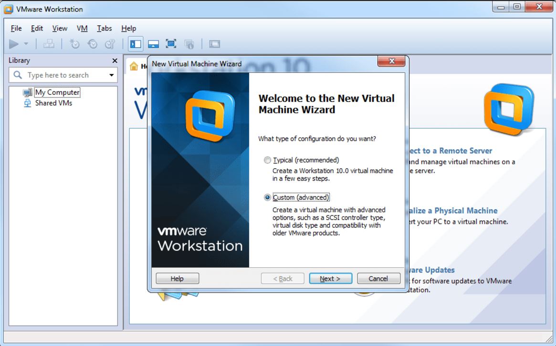Switch to the Home tab
Screen dimensions: 556x346
click(x=134, y=66)
